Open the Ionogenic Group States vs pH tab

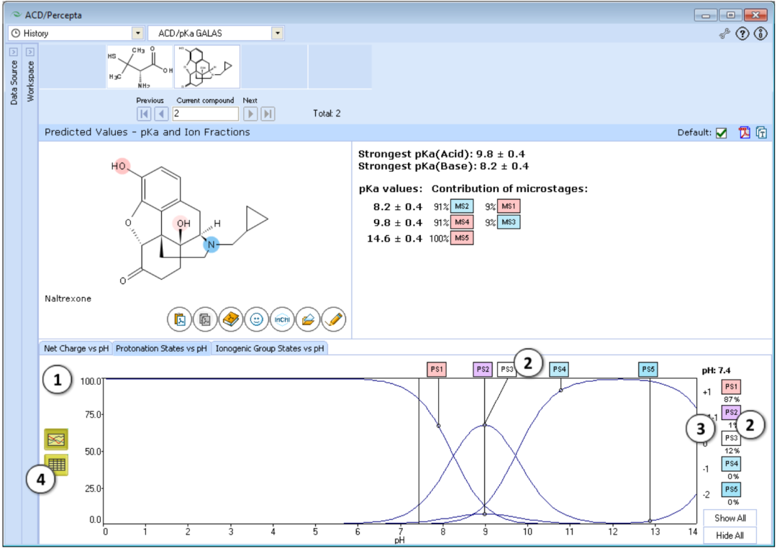click(x=270, y=348)
